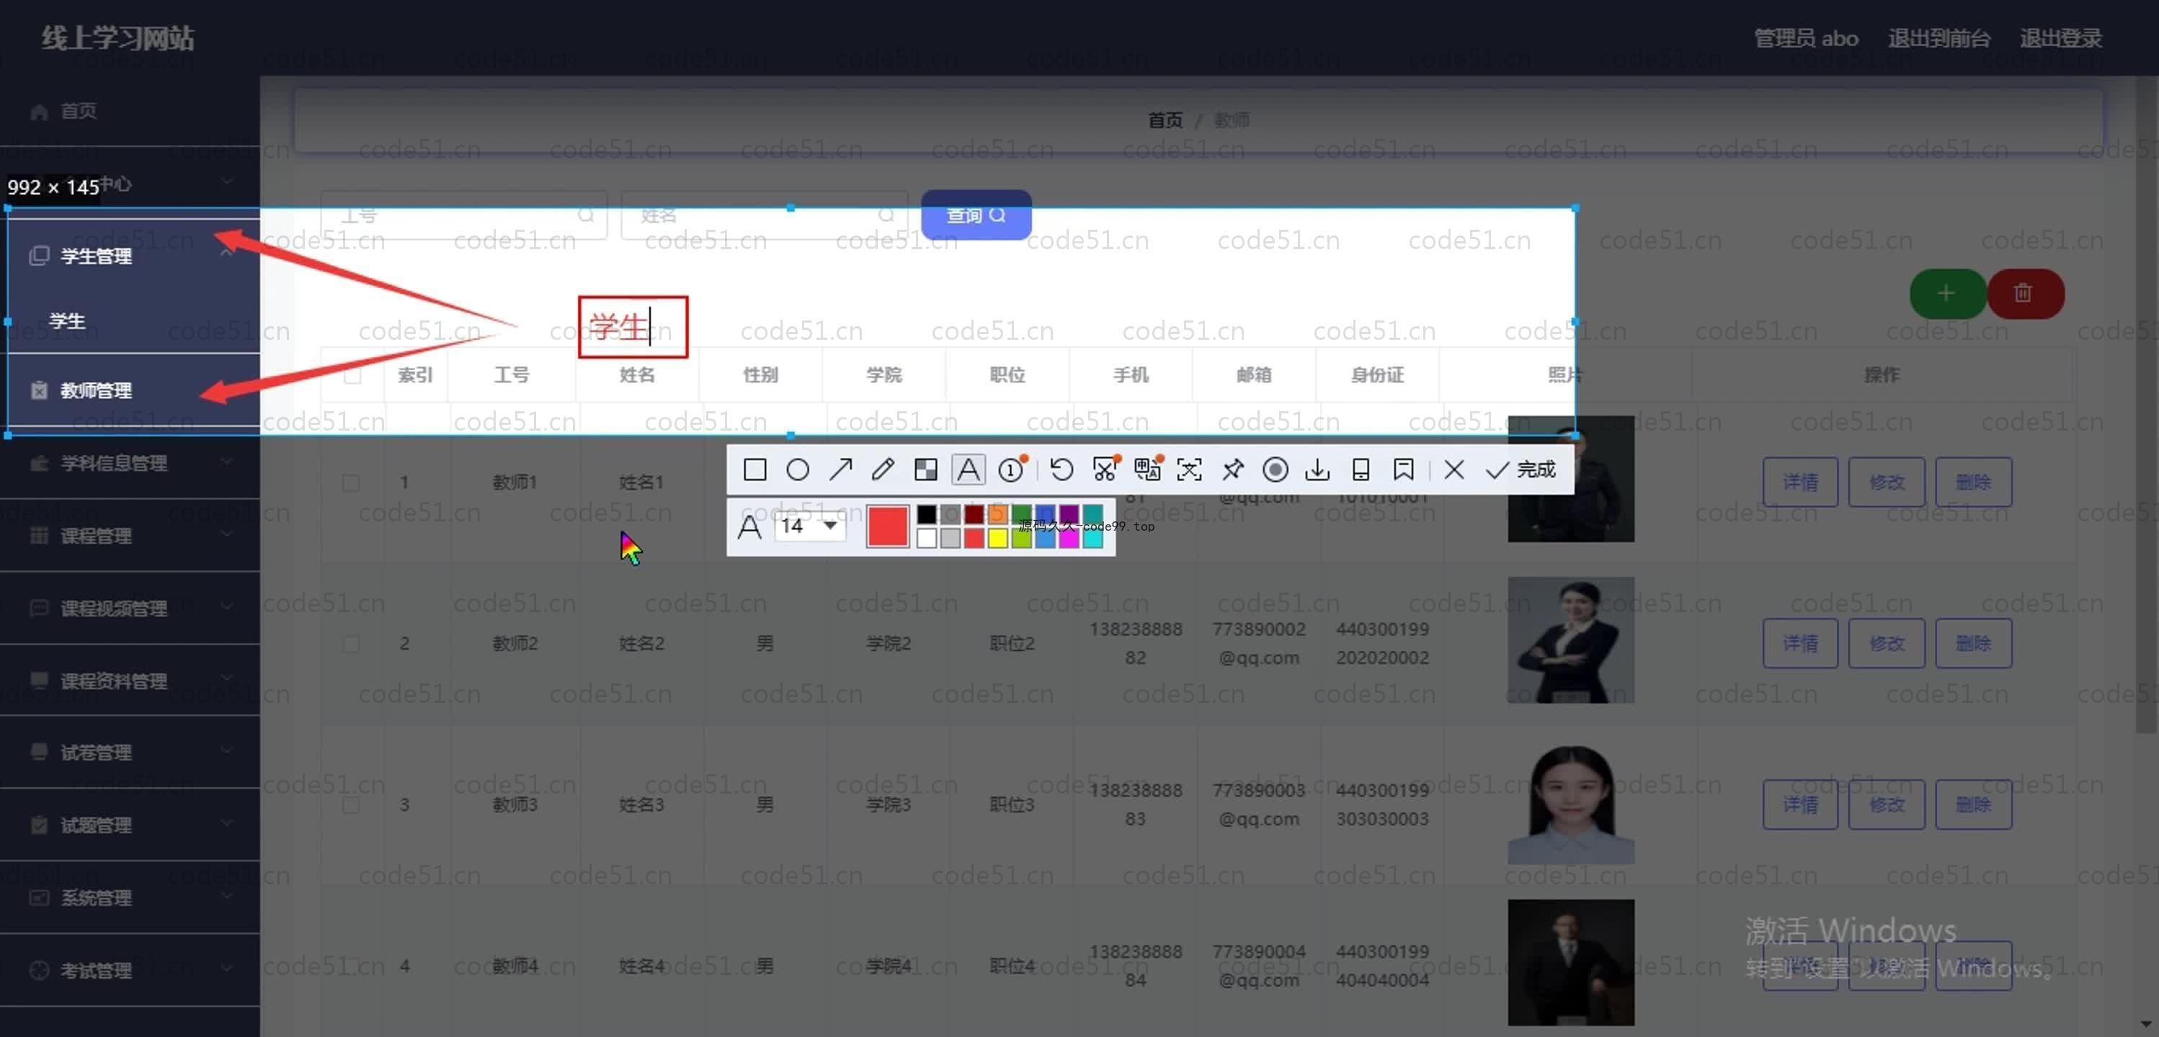Confirm screenshot with 完成 button

[1521, 470]
